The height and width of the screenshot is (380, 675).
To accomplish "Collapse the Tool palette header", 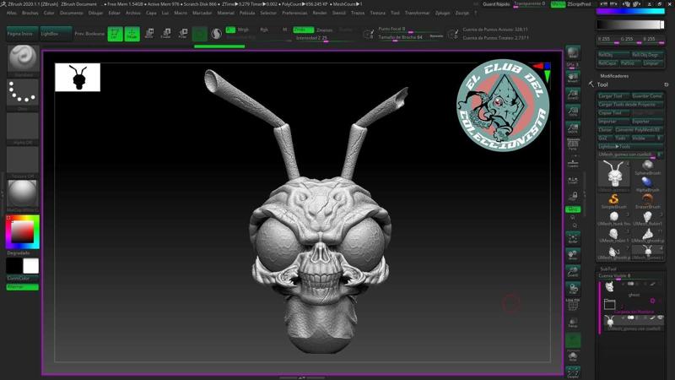I will click(x=602, y=85).
